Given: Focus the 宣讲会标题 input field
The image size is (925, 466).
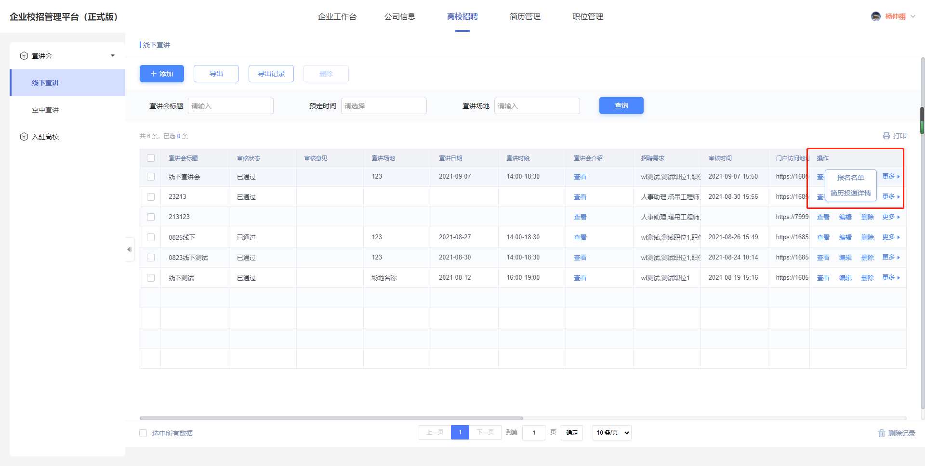Looking at the screenshot, I should coord(231,106).
